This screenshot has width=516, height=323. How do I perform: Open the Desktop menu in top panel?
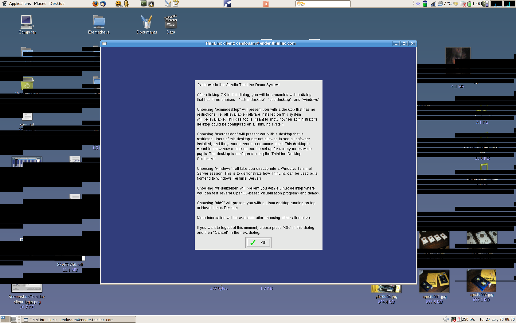tap(57, 4)
